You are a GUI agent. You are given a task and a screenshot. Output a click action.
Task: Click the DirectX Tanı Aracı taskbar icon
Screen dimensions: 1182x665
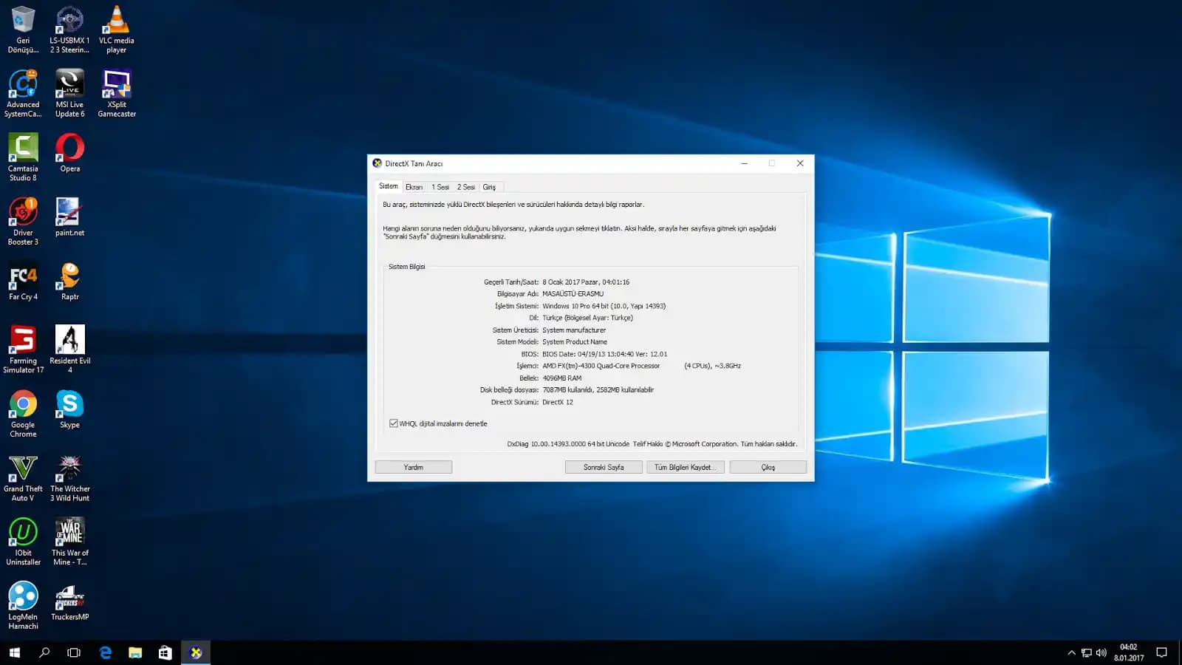tap(196, 652)
